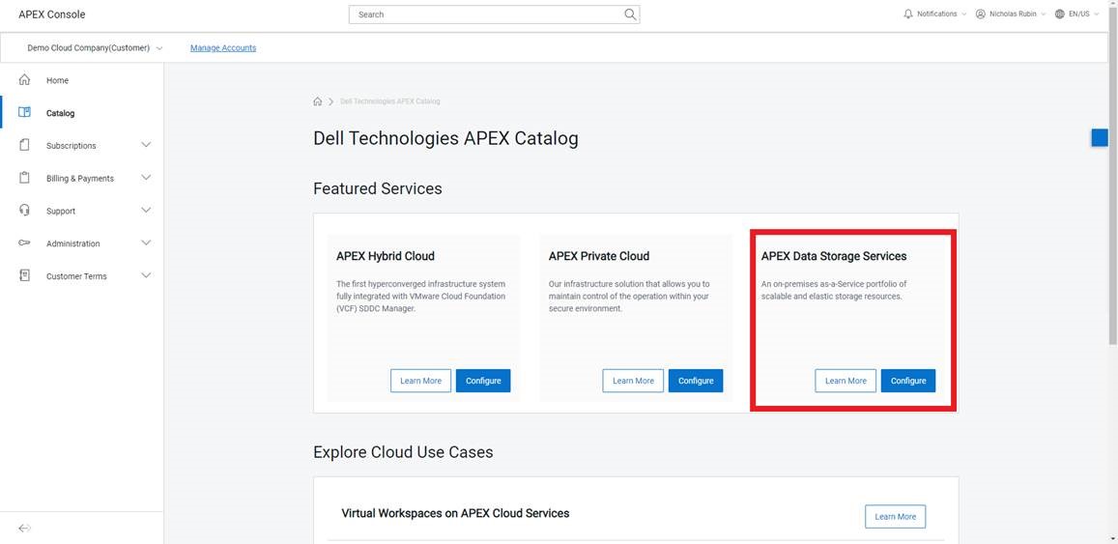The height and width of the screenshot is (544, 1118).
Task: Click the Catalog book icon
Action: (x=25, y=113)
